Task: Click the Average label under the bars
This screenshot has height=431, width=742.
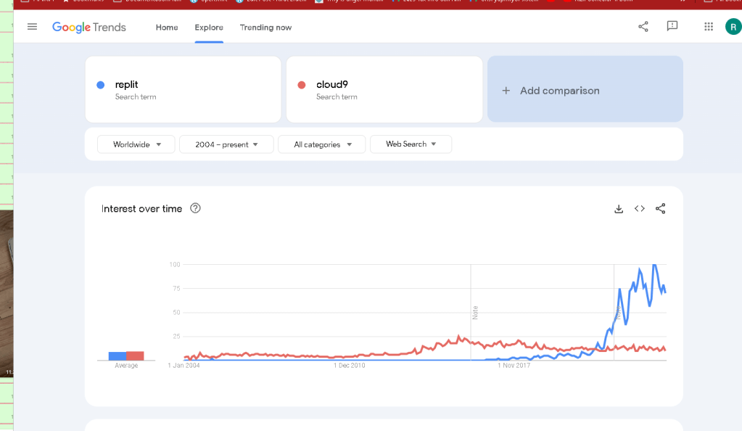Action: tap(126, 366)
